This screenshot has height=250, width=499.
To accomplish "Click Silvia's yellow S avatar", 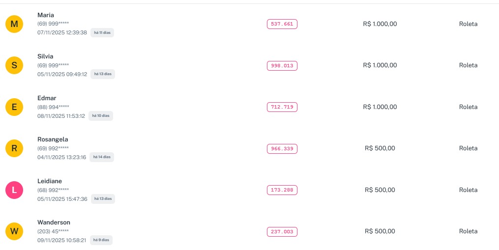I will [x=14, y=65].
